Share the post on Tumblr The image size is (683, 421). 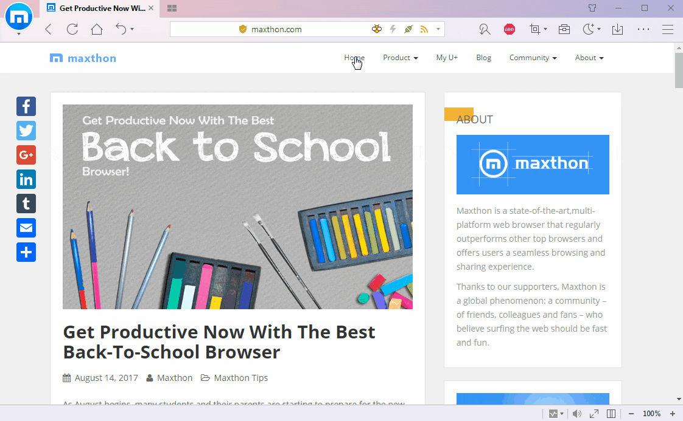[26, 204]
